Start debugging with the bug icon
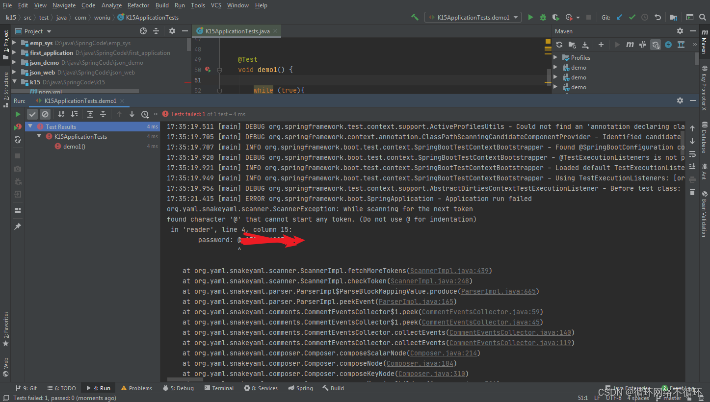The image size is (710, 402). (x=543, y=17)
